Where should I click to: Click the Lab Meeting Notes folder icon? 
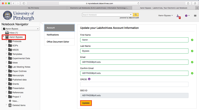10,67
